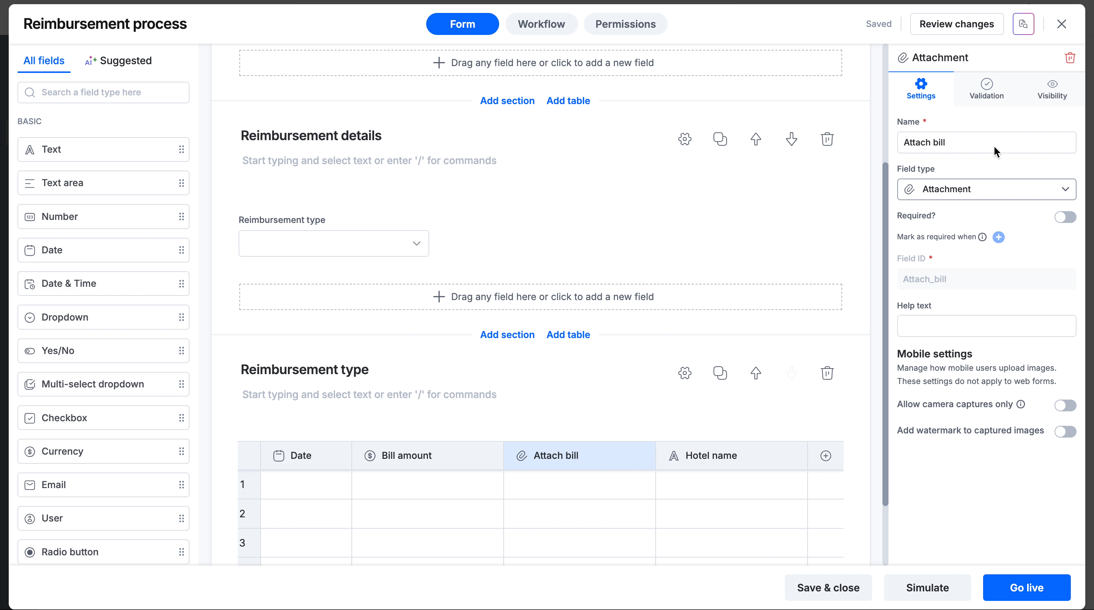1094x610 pixels.
Task: Click the preview icon beside Review changes
Action: pos(1023,24)
